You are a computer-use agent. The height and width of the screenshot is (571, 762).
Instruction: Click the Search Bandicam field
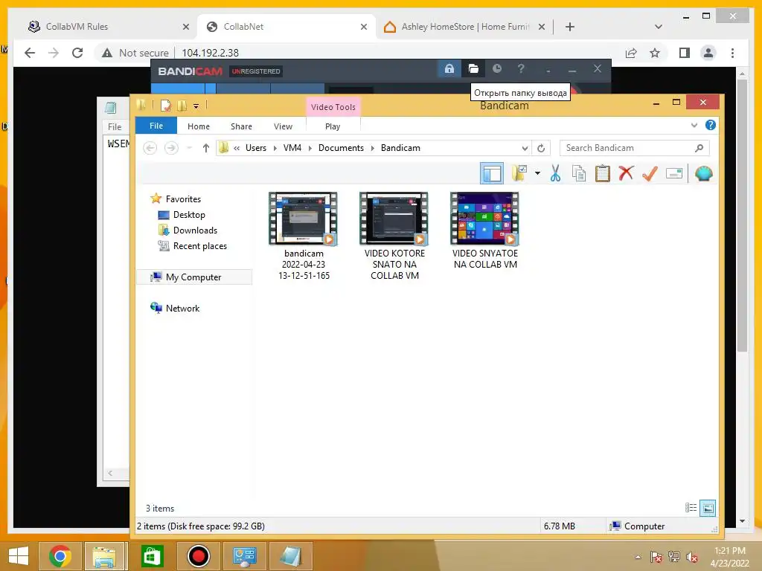[634, 148]
